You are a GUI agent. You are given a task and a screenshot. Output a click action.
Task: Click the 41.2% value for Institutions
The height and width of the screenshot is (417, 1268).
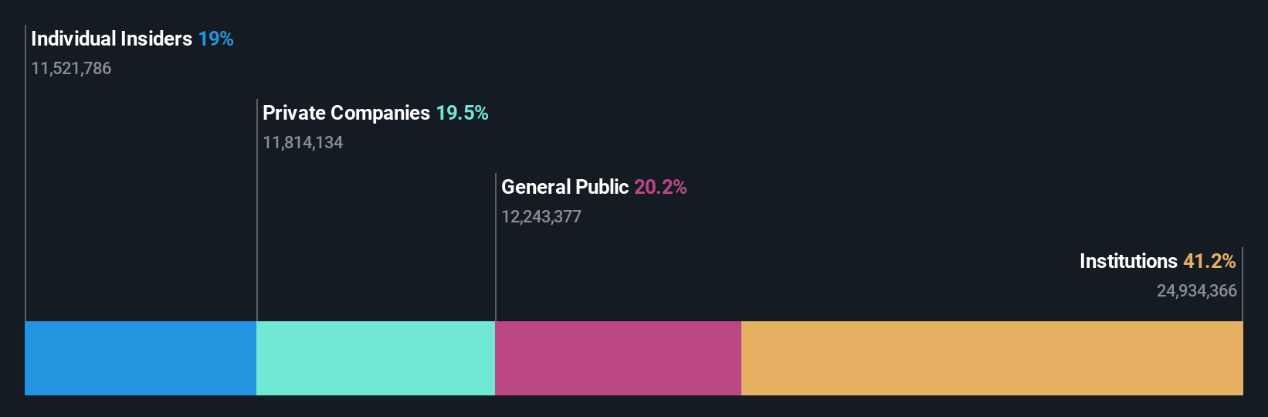tap(1209, 261)
